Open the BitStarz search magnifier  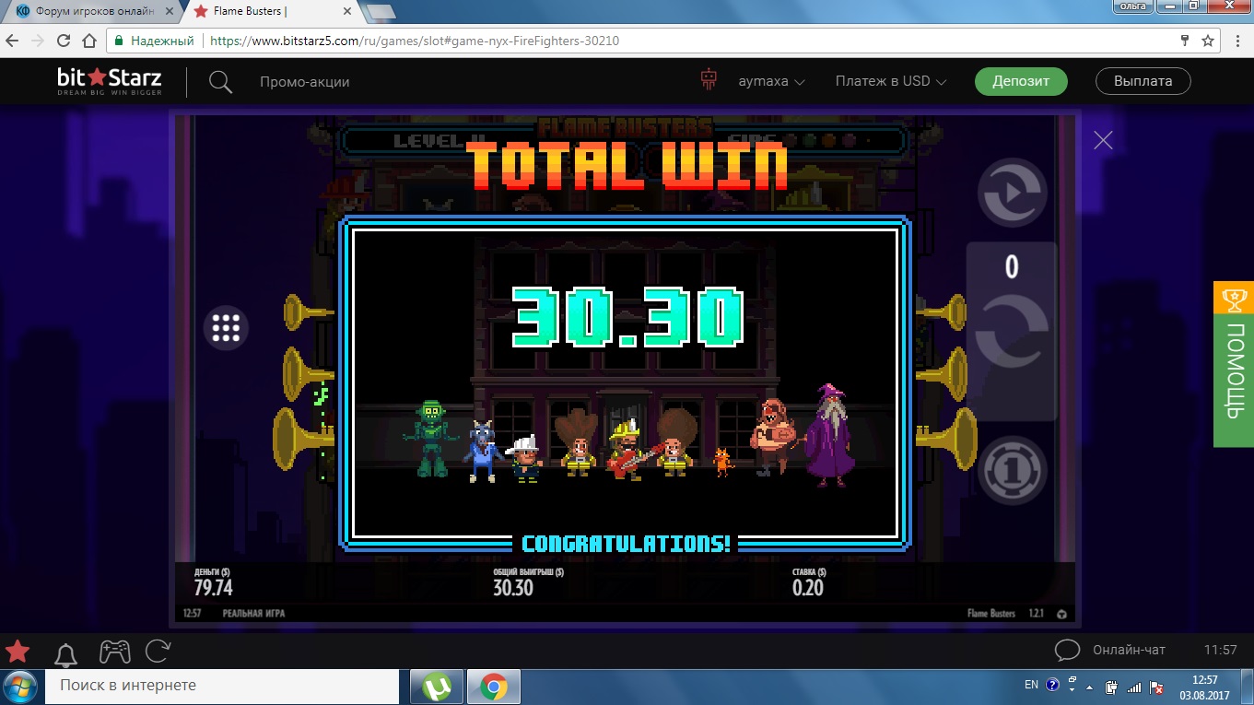point(220,82)
